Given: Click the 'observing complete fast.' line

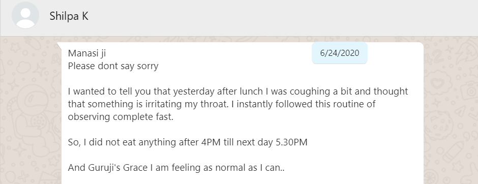Looking at the screenshot, I should (121, 117).
